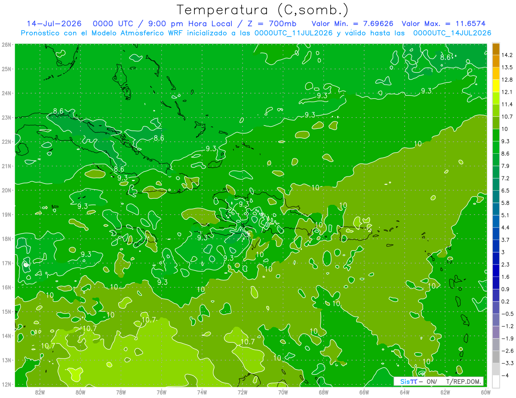Click the "62W" longitude axis label
The width and height of the screenshot is (516, 398).
point(445,392)
